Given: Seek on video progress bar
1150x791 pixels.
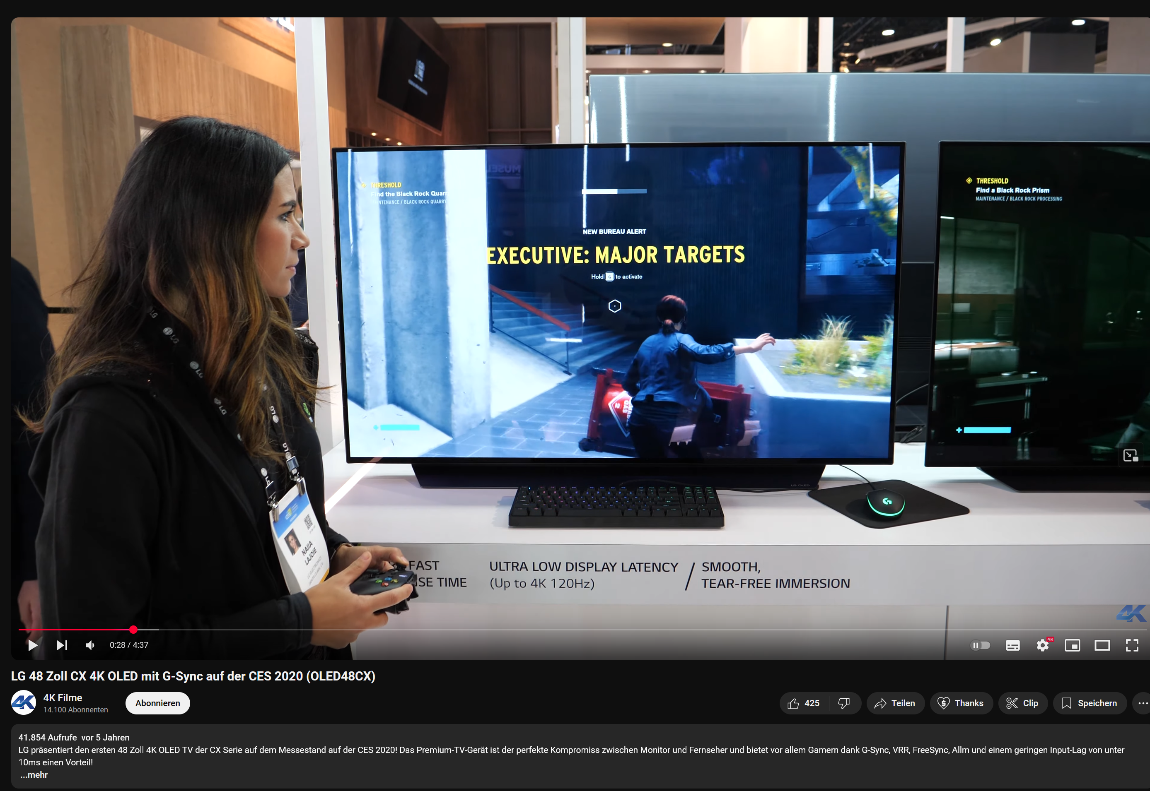Looking at the screenshot, I should [x=496, y=630].
